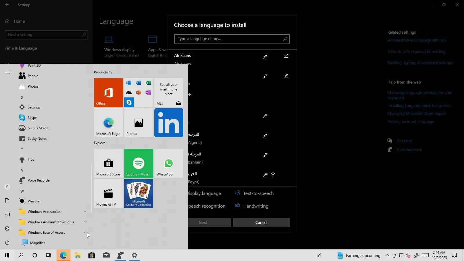Image resolution: width=464 pixels, height=261 pixels.
Task: Open Skype from the Office apps tile group
Action: [129, 102]
